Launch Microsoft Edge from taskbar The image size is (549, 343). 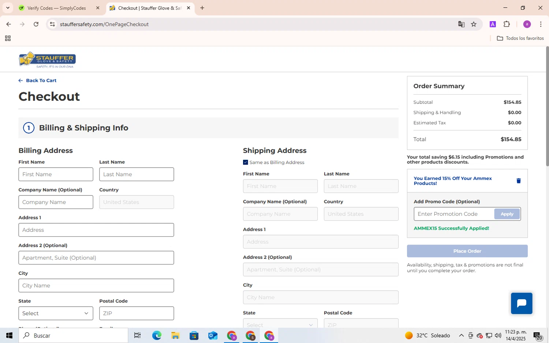tap(157, 335)
